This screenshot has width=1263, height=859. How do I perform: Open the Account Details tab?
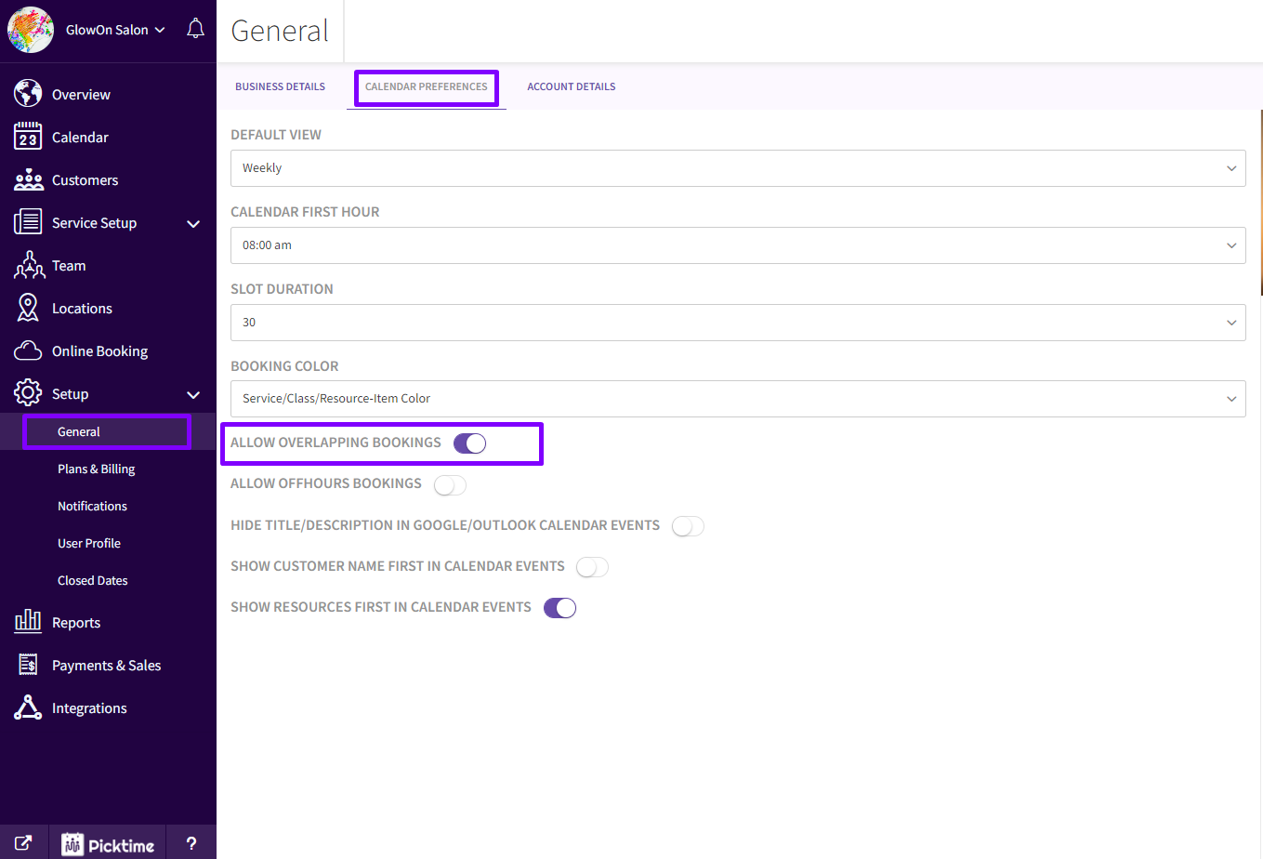click(x=571, y=86)
